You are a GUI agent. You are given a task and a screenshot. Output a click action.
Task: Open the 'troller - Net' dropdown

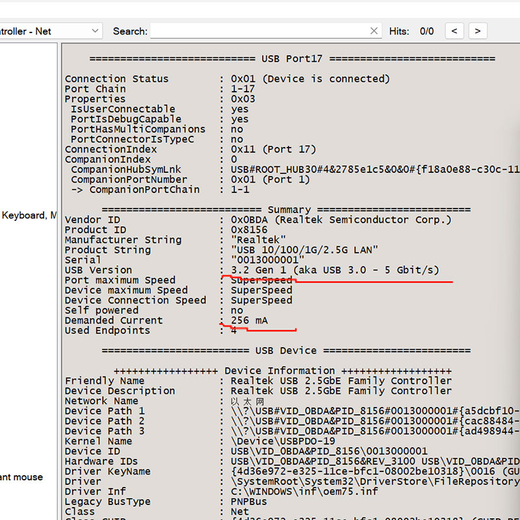coord(51,31)
